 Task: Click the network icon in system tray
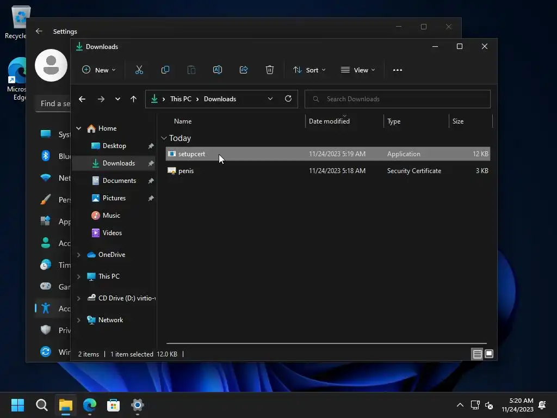click(475, 405)
